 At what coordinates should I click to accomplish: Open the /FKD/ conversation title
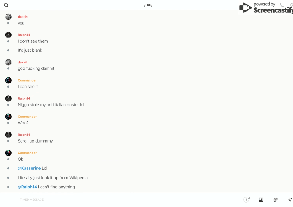pyautogui.click(x=148, y=5)
